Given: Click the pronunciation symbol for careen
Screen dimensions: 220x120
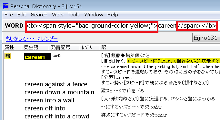Looking at the screenshot, I should 57,56.
